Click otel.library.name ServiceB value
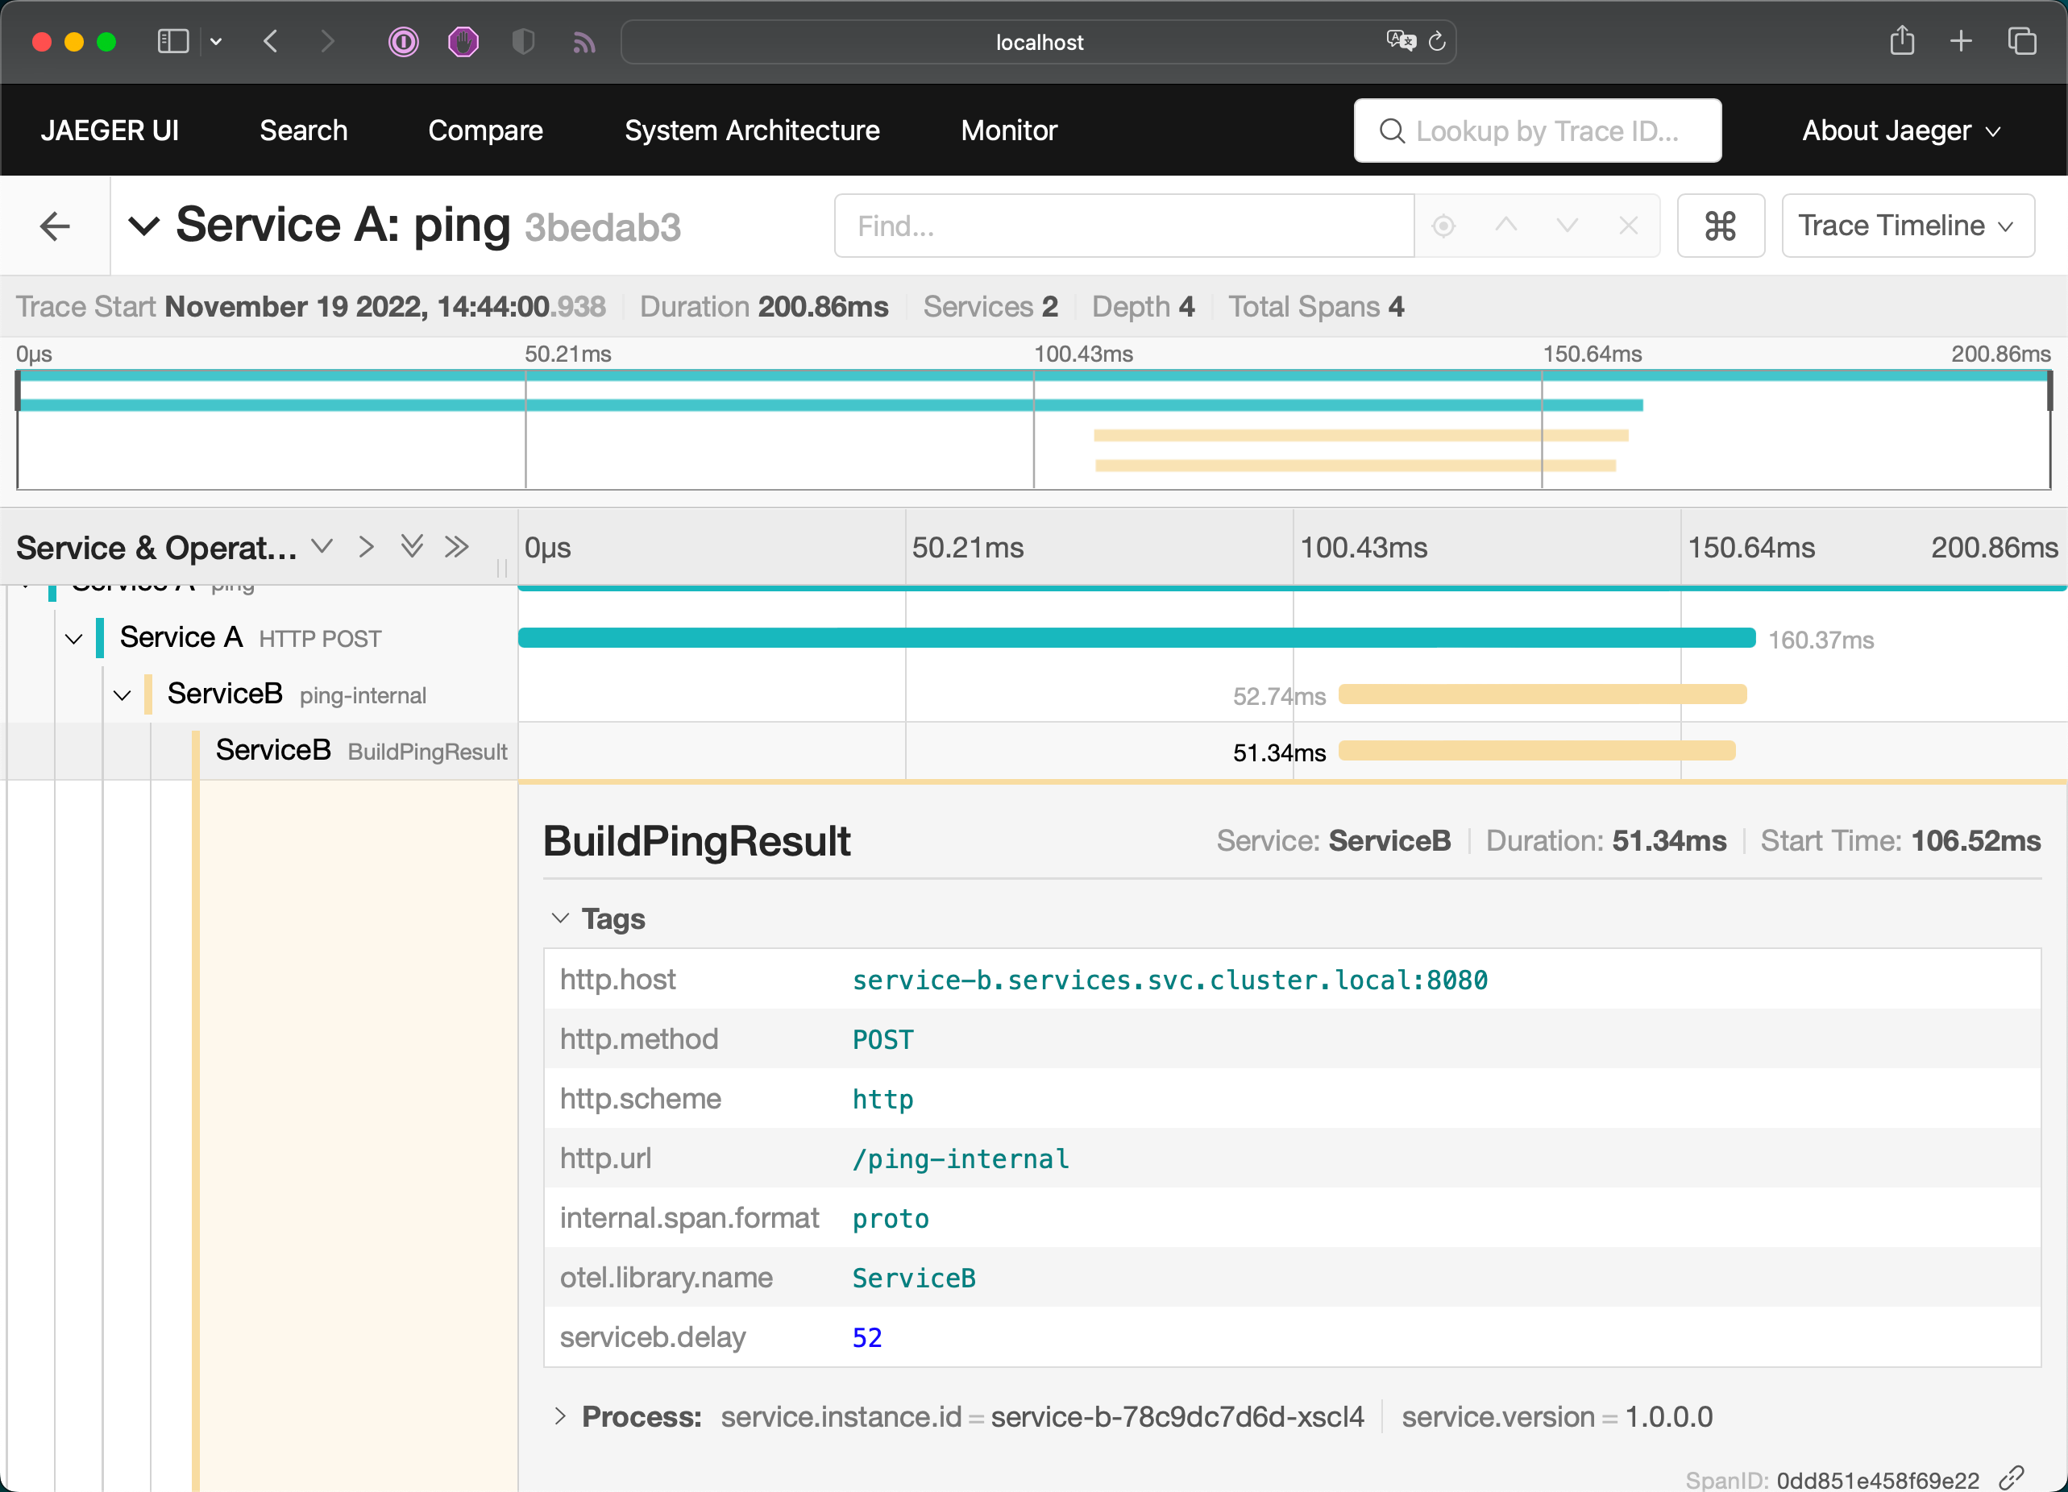2068x1492 pixels. click(914, 1278)
